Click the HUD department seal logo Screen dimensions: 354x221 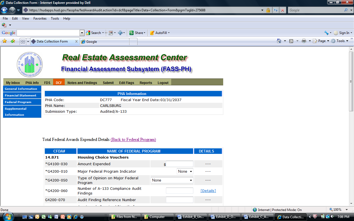click(30, 65)
